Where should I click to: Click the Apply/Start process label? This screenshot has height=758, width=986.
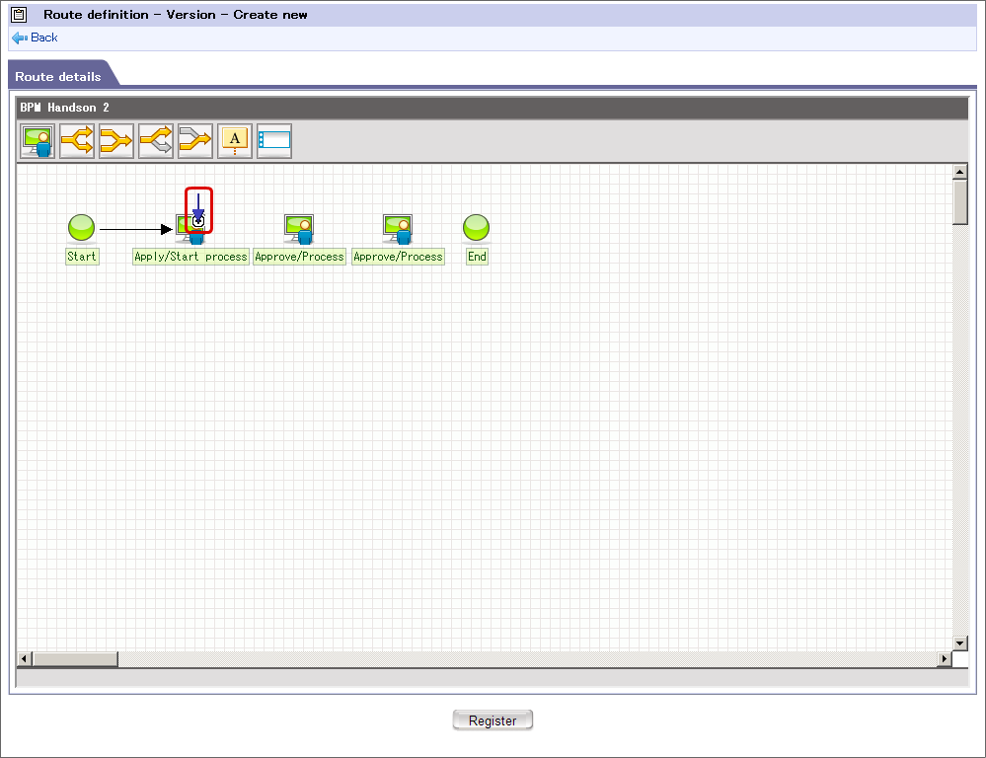190,257
